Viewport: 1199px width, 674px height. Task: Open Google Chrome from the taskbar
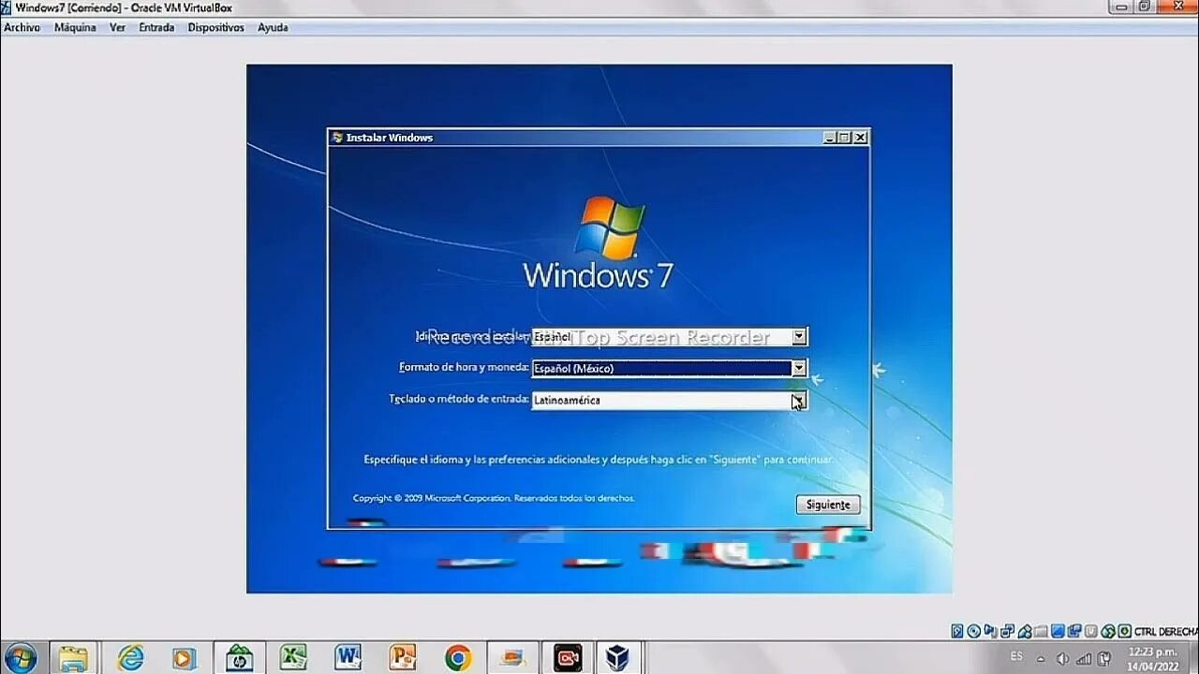click(458, 658)
